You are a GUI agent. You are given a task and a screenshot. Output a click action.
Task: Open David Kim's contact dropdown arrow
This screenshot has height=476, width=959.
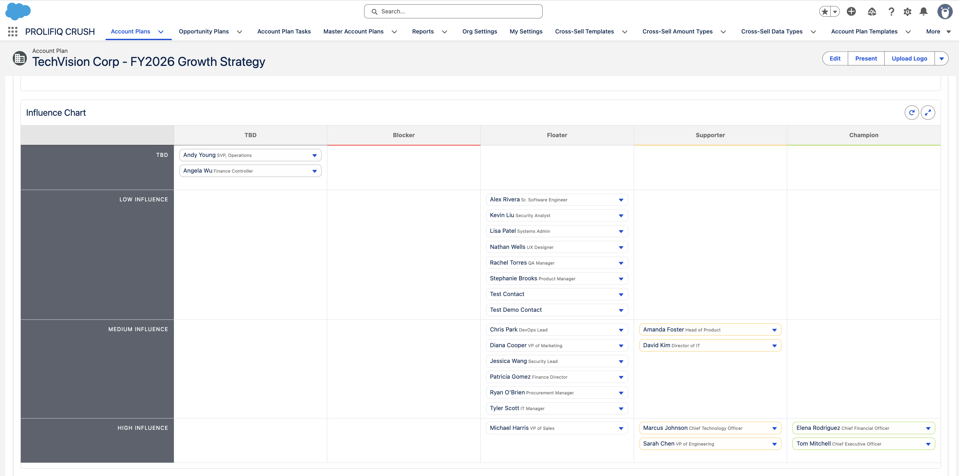tap(774, 346)
